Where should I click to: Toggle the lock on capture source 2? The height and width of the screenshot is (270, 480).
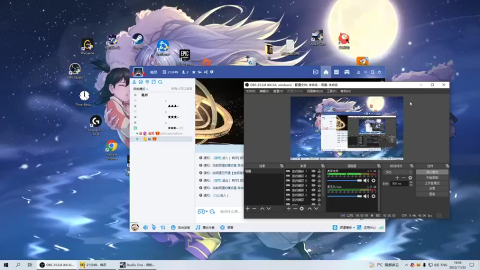point(319,194)
